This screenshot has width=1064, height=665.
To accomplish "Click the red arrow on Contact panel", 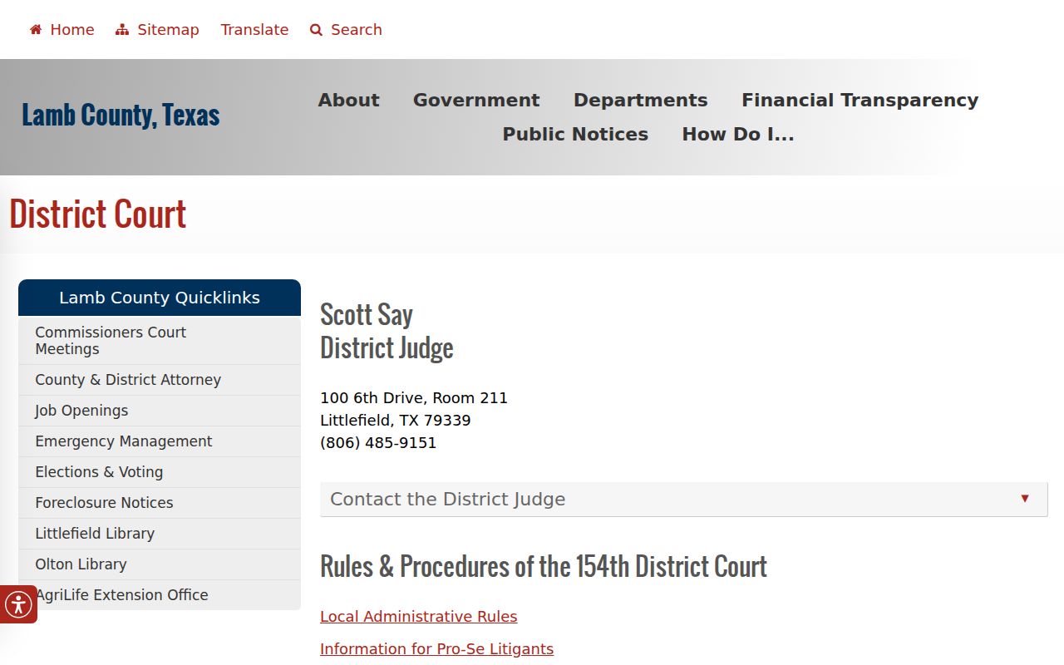I will [1025, 499].
